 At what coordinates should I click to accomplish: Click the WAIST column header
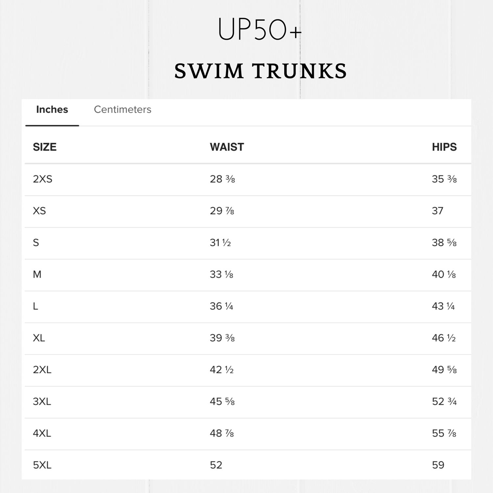(227, 147)
